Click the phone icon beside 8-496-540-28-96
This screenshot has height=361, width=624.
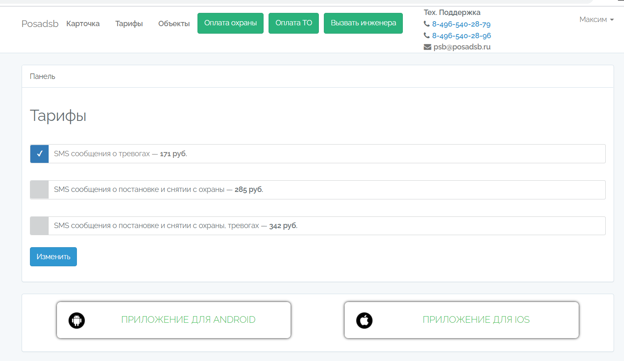coord(427,36)
